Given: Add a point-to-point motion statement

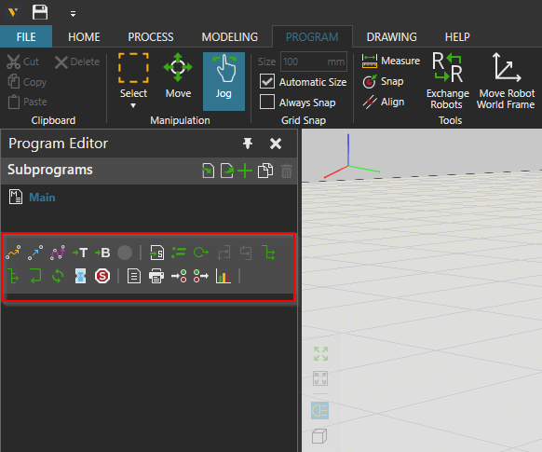Looking at the screenshot, I should click(13, 253).
